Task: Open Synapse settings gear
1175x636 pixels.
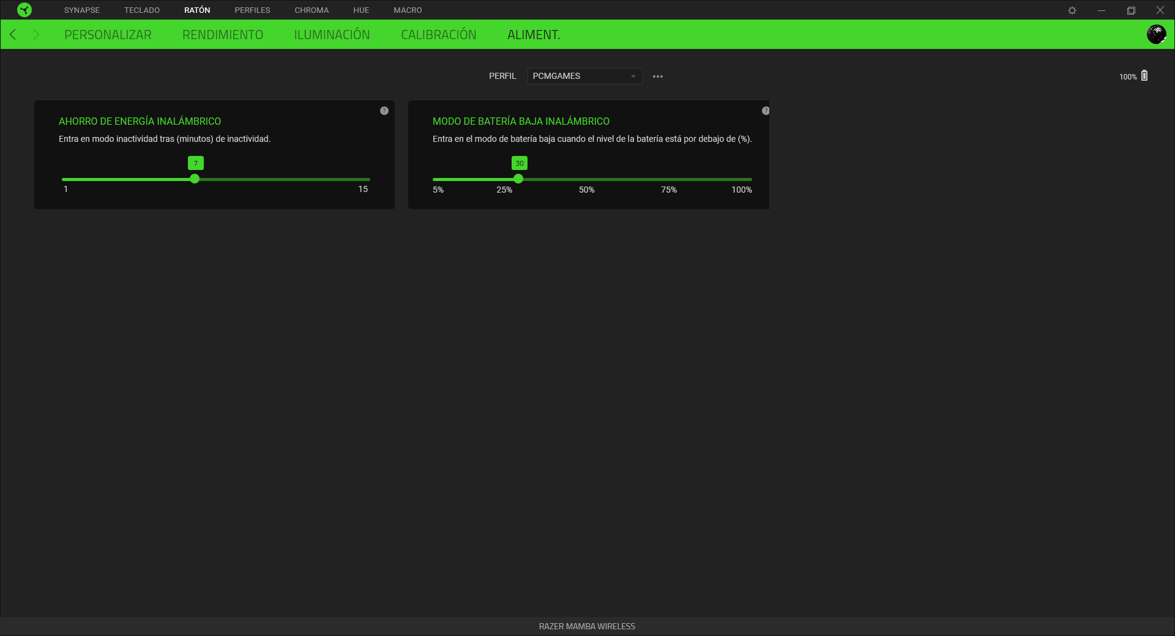Action: 1072,10
